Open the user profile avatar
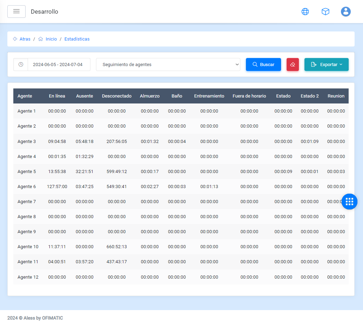The height and width of the screenshot is (330, 363). pyautogui.click(x=346, y=12)
